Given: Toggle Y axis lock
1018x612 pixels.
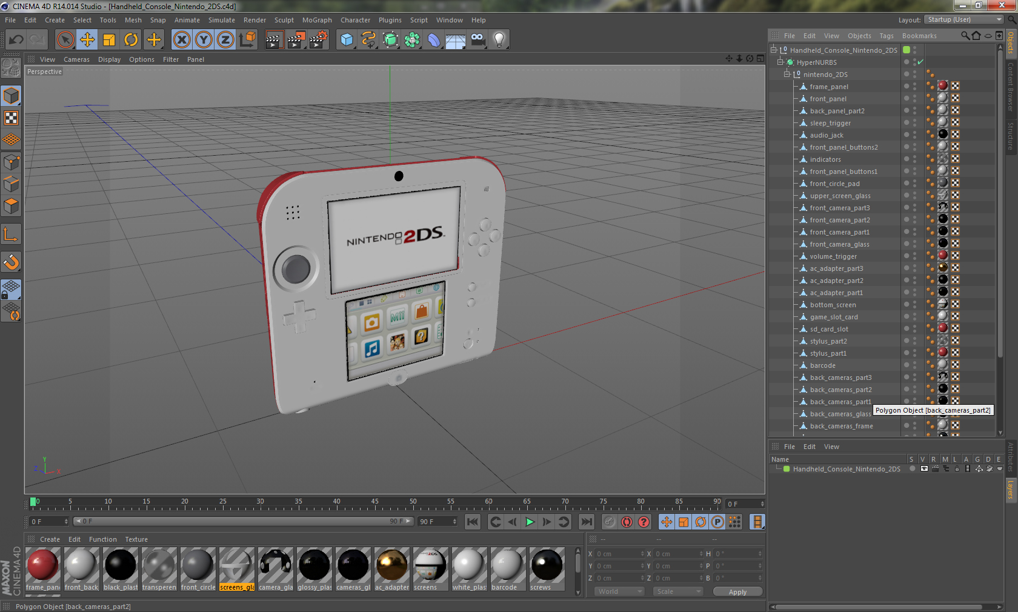Looking at the screenshot, I should (204, 40).
